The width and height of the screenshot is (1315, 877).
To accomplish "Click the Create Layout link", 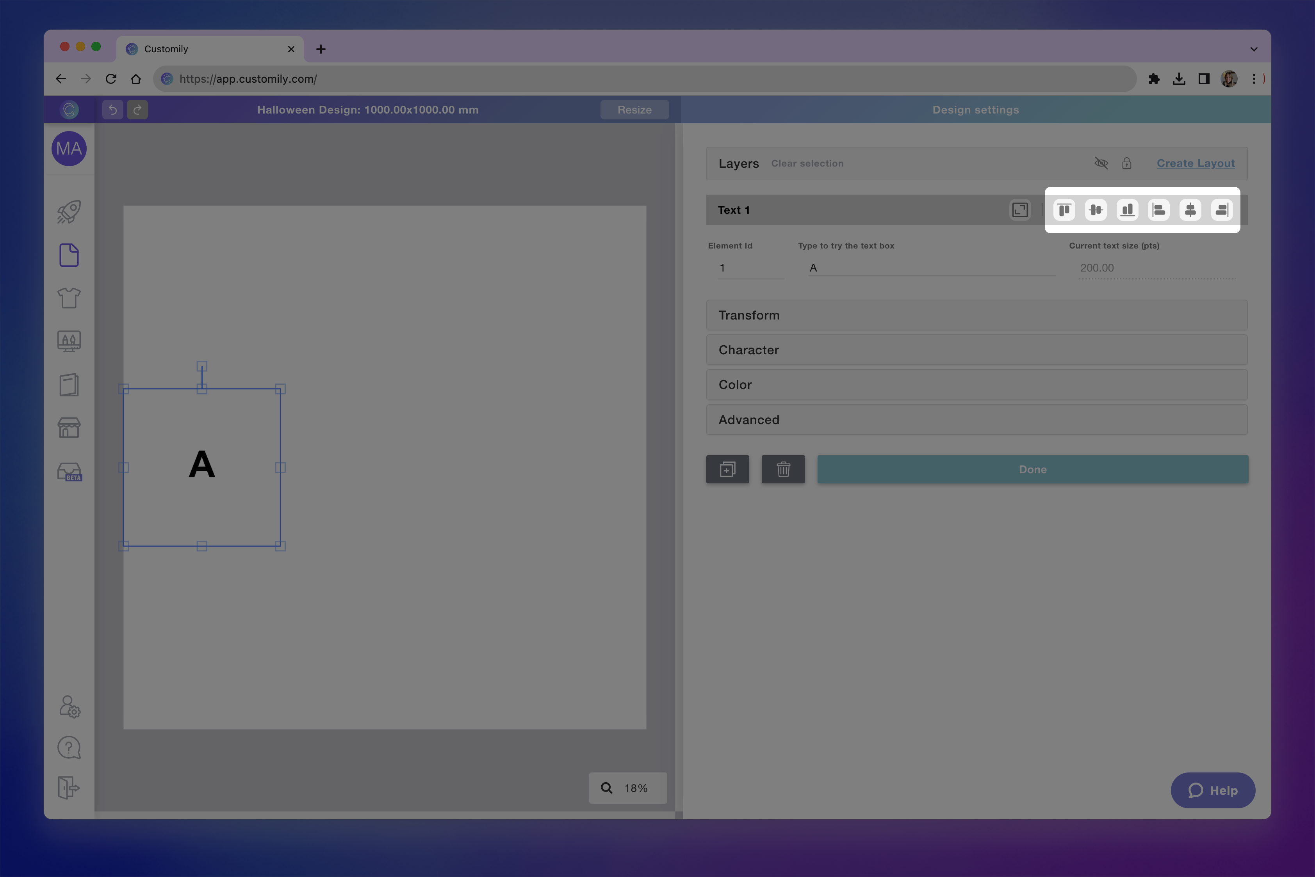I will 1195,163.
